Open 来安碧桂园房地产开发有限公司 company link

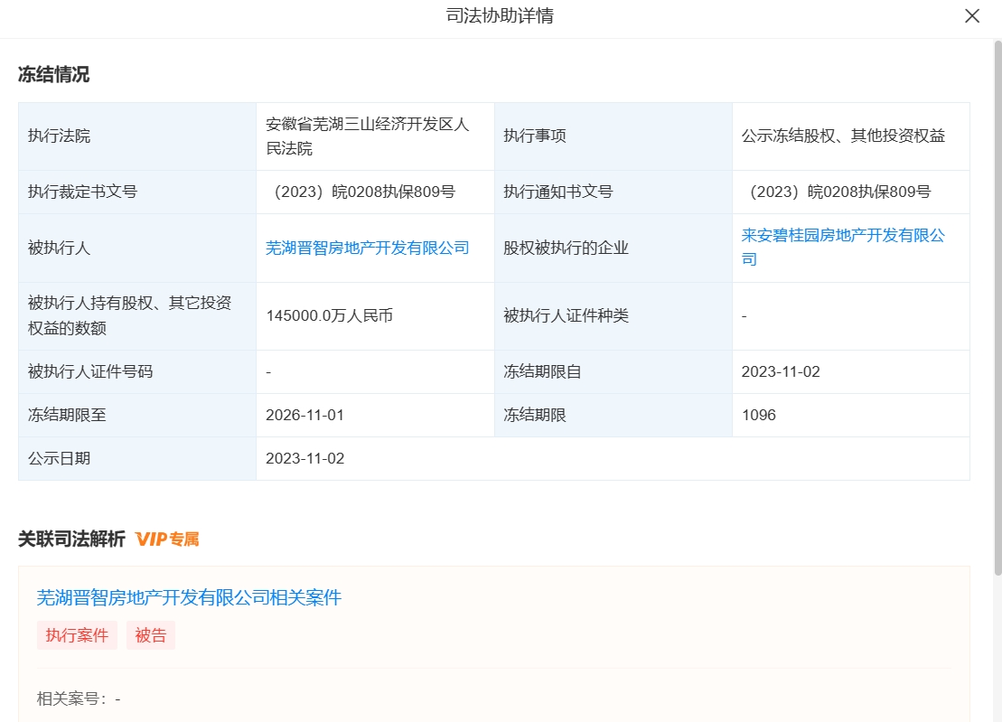point(843,248)
